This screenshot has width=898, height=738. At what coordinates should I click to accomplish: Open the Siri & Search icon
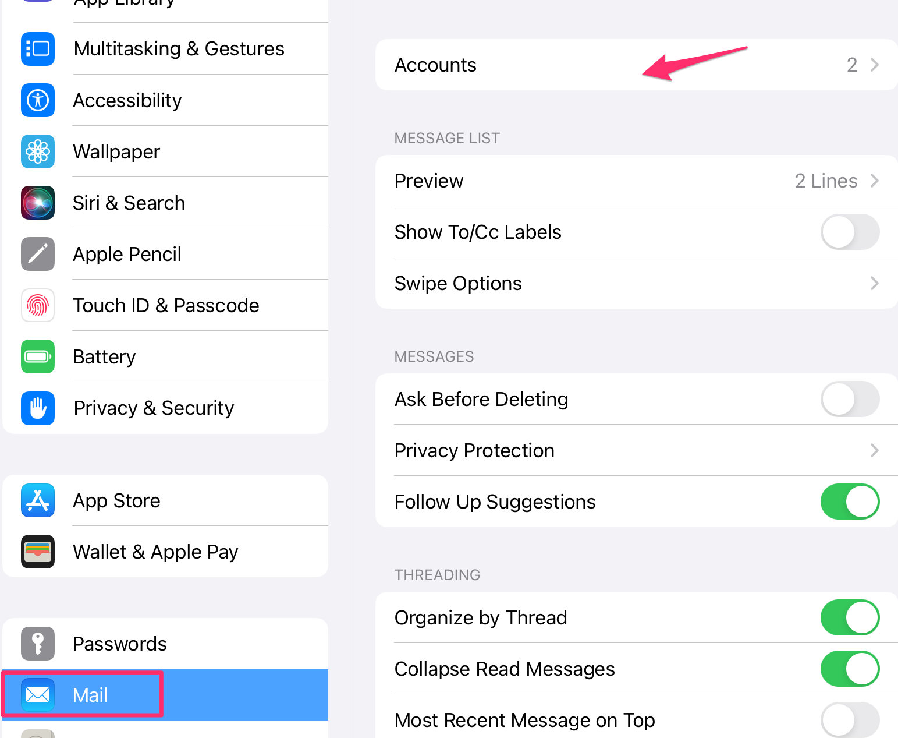pyautogui.click(x=38, y=203)
